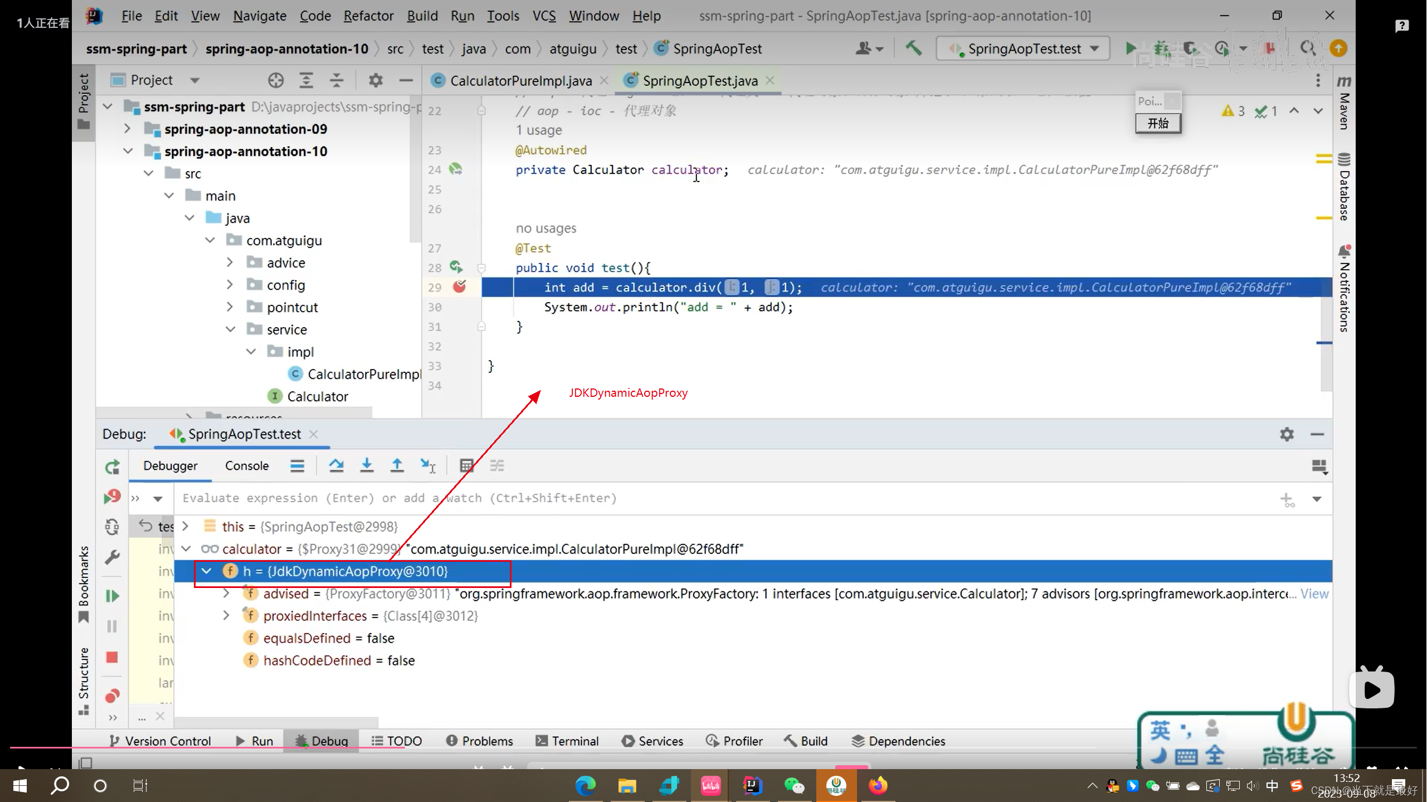Click Run to Cursor icon

[x=428, y=465]
